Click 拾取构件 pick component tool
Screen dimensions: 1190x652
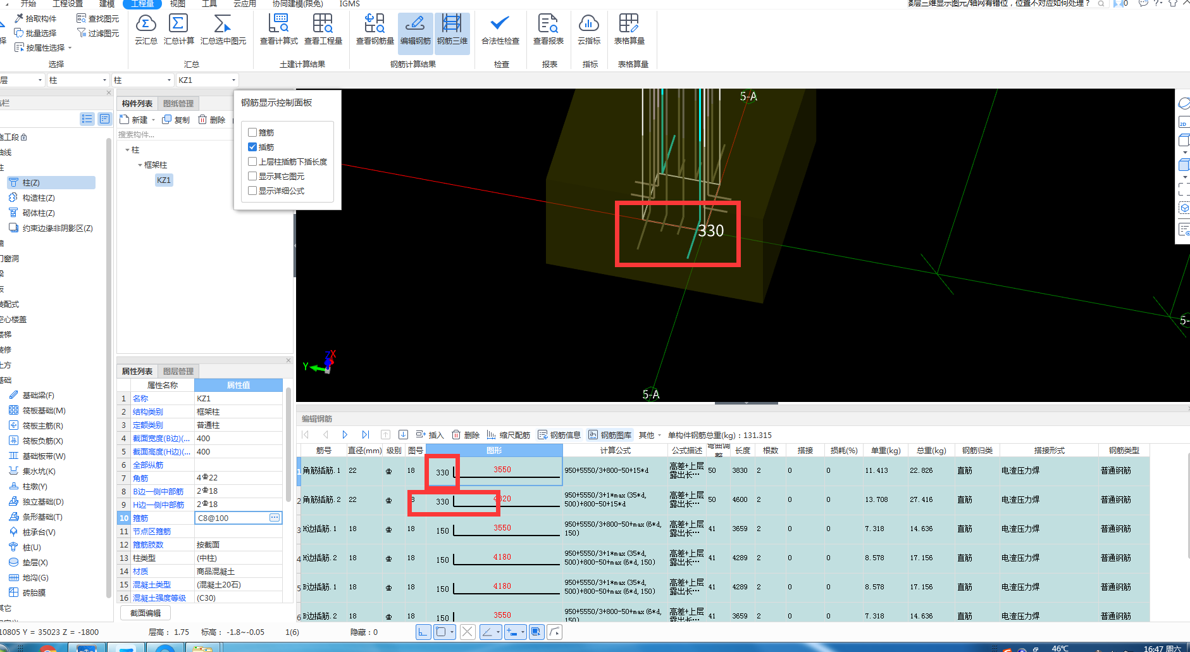click(35, 18)
